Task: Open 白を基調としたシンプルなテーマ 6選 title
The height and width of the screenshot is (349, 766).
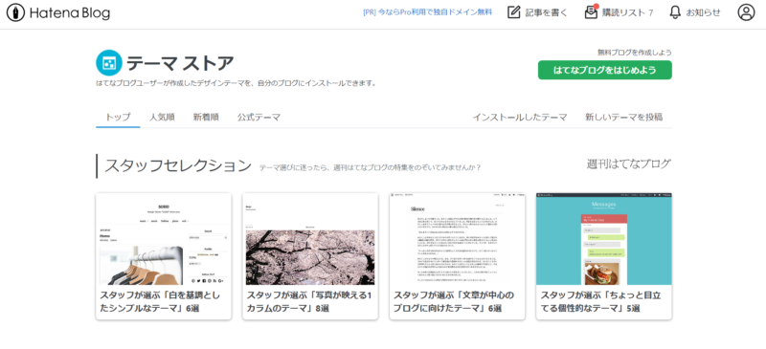Action: click(x=160, y=301)
